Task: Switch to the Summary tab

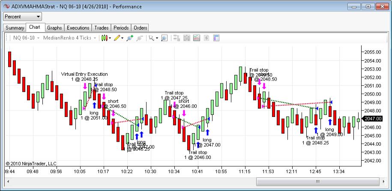Action: tap(15, 28)
